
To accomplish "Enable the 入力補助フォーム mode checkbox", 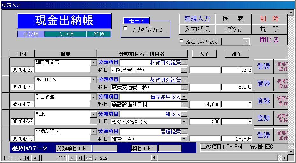I will (125, 28).
